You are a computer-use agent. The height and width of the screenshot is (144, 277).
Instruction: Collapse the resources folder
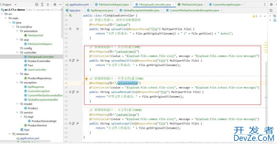click(10, 134)
